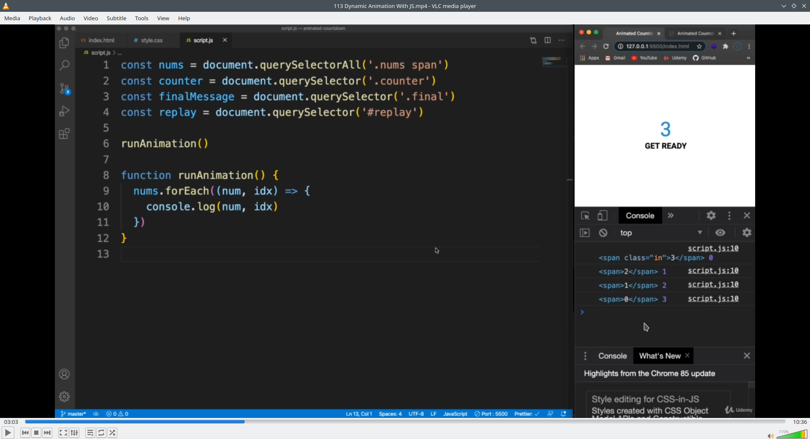
Task: Select UTF-8 encoding status entry
Action: click(x=416, y=414)
